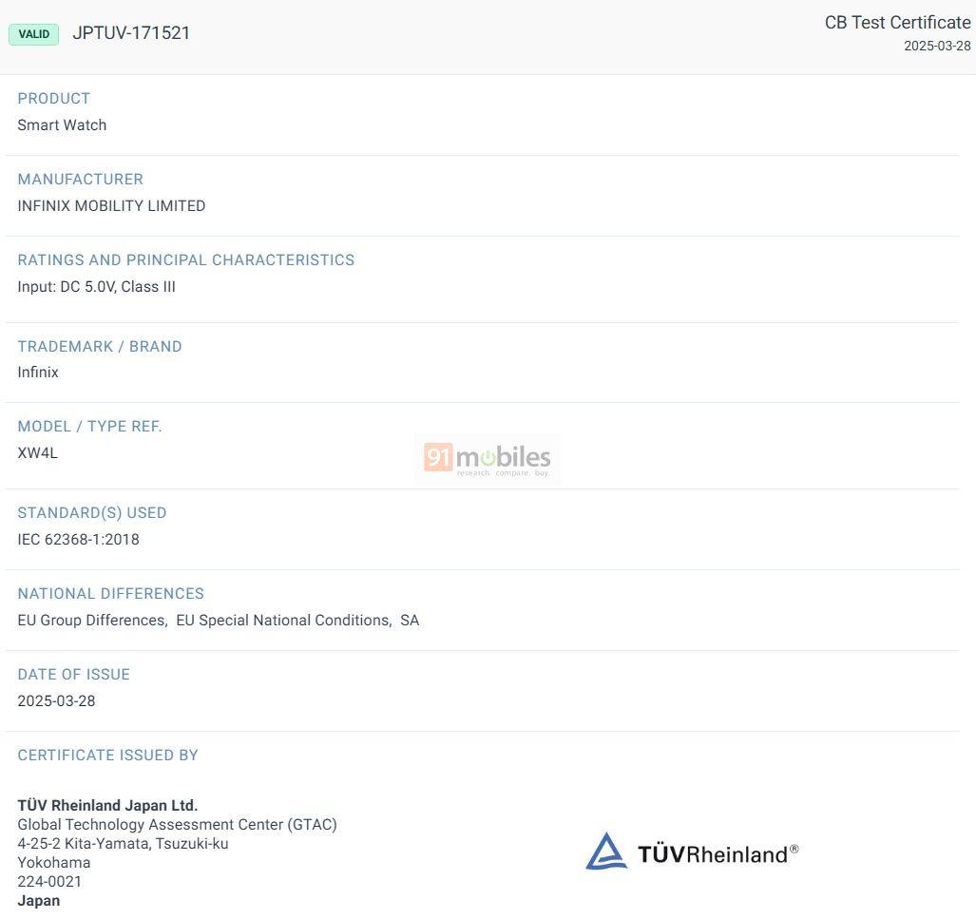The width and height of the screenshot is (976, 919).
Task: Select address 4-25-2 Kita-Yamata, Tsuzuki-ku
Action: pyautogui.click(x=124, y=844)
